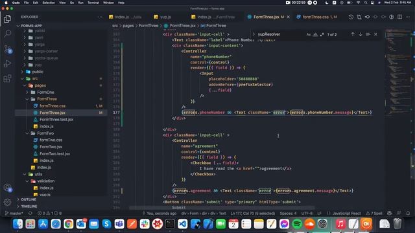Toggle Match Case in find widget
Screen dimensions: 415x233
309,34
